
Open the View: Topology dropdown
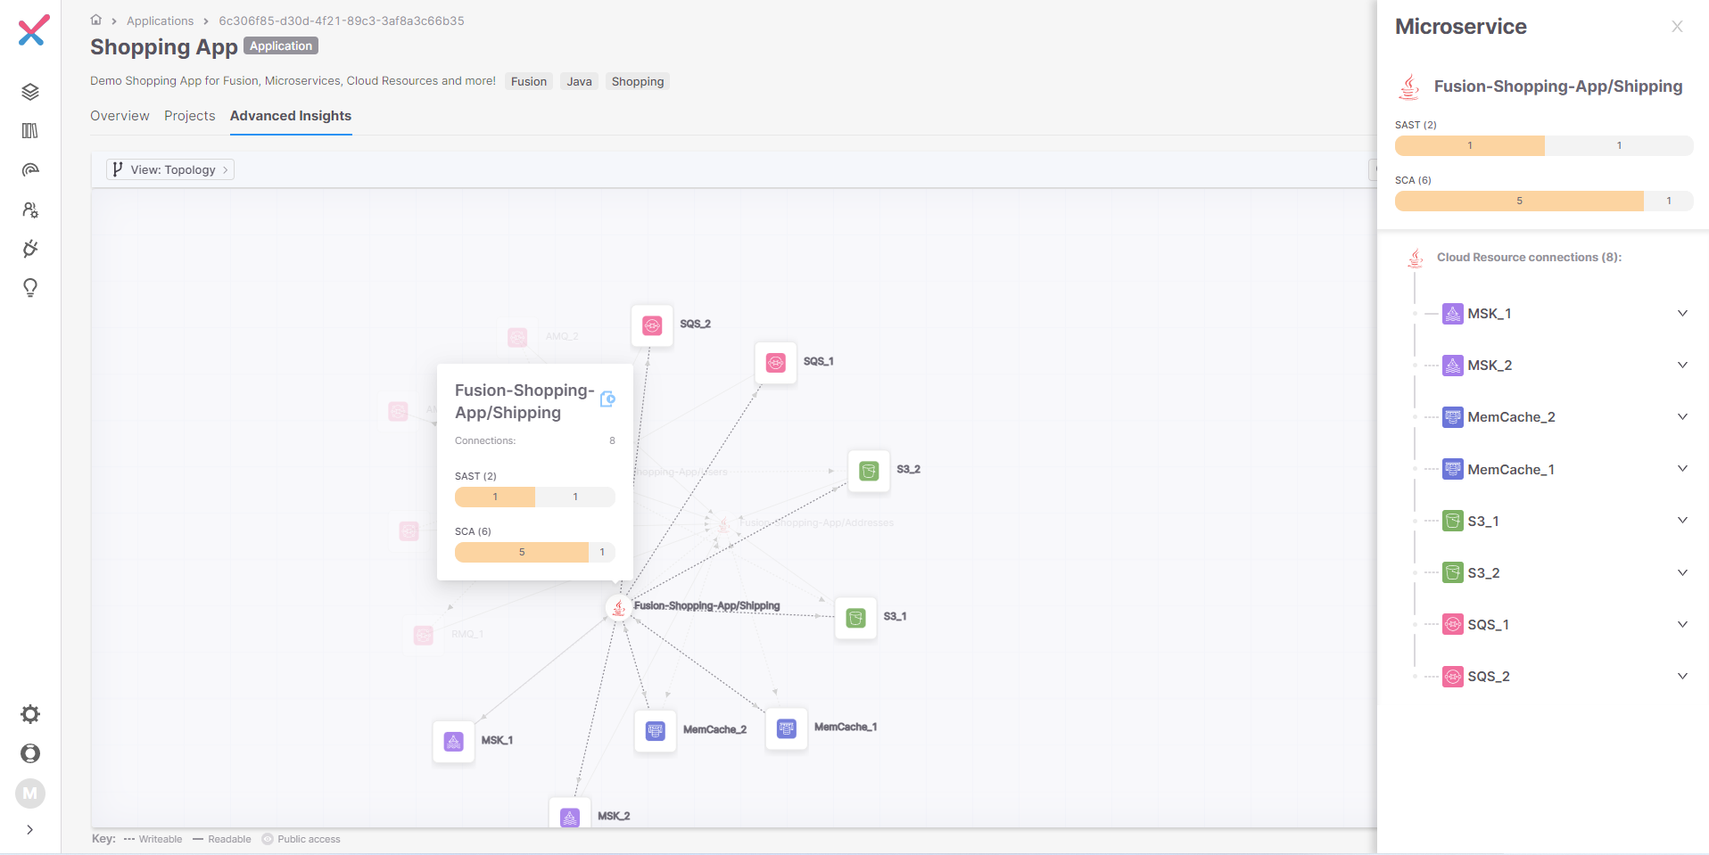coord(170,169)
